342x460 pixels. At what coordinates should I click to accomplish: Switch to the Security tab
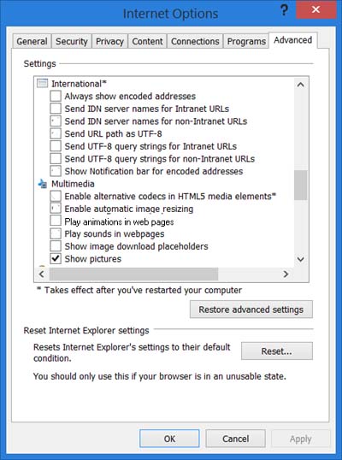pyautogui.click(x=72, y=41)
